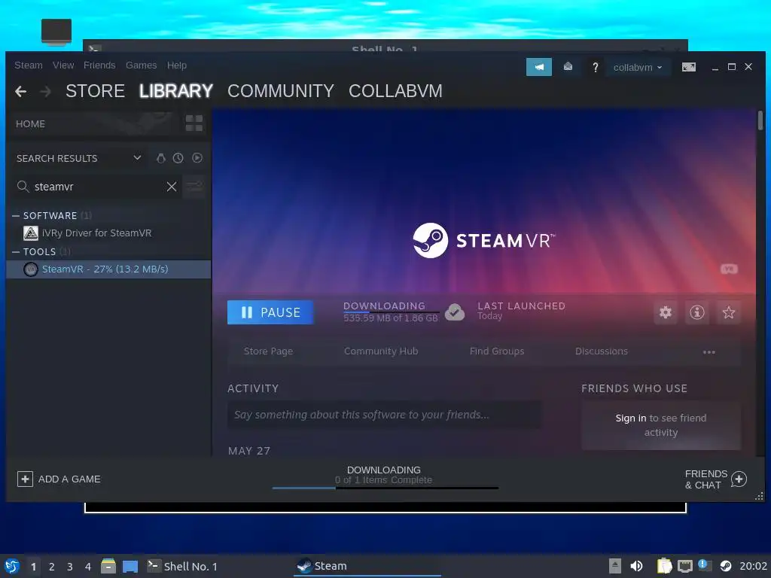Select SteamVR - 27% list entry
Screen dimensions: 771x578
(108, 269)
